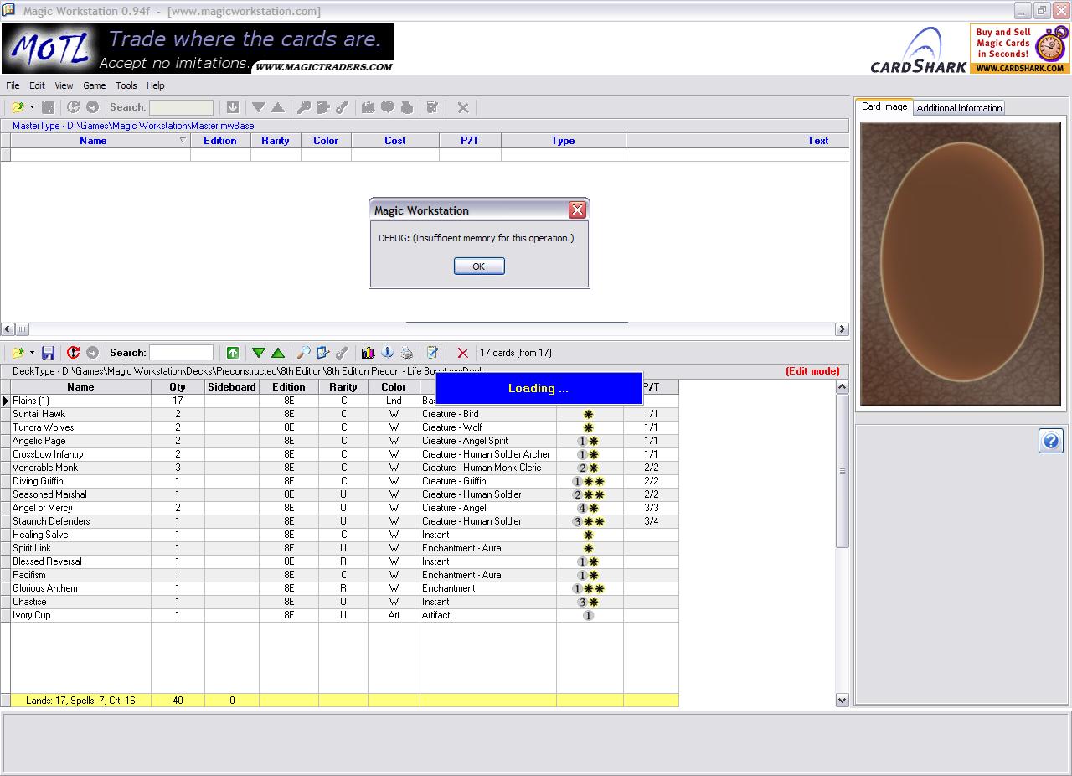The image size is (1072, 776).
Task: Open the View menu
Action: 64,85
